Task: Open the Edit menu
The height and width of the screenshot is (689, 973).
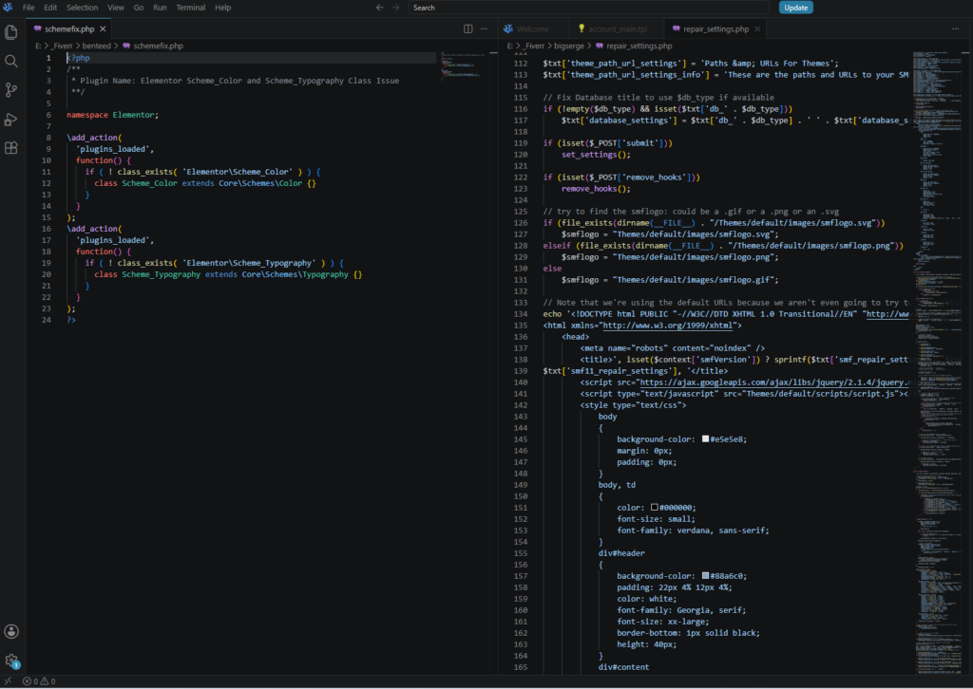Action: [x=50, y=8]
